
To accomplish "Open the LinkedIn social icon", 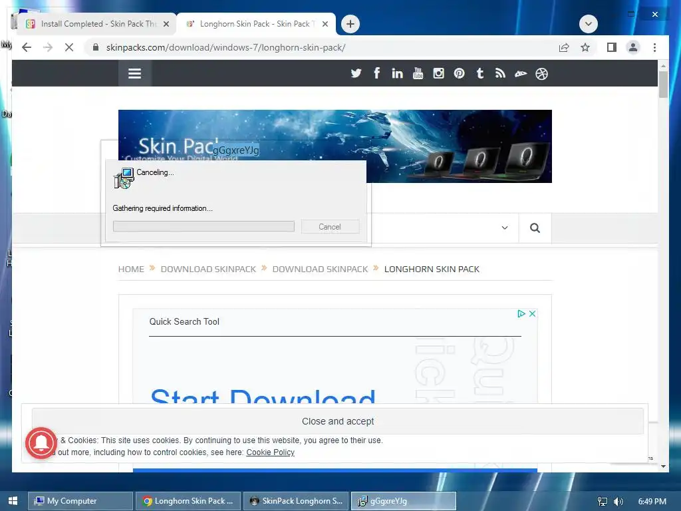I will click(397, 73).
